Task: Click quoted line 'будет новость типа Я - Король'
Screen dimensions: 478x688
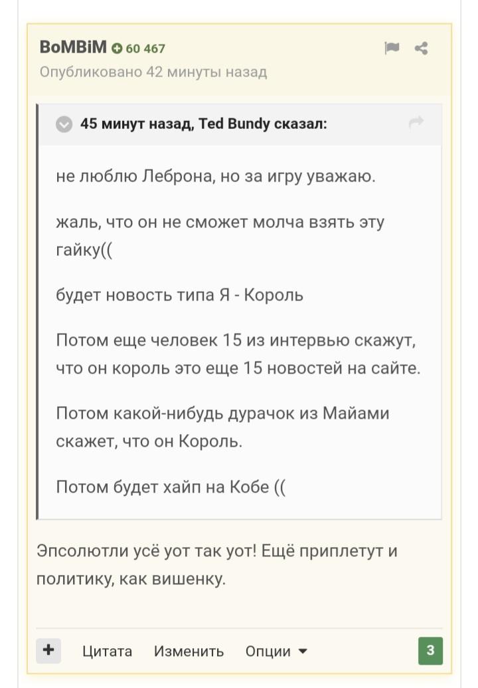Action: click(180, 295)
